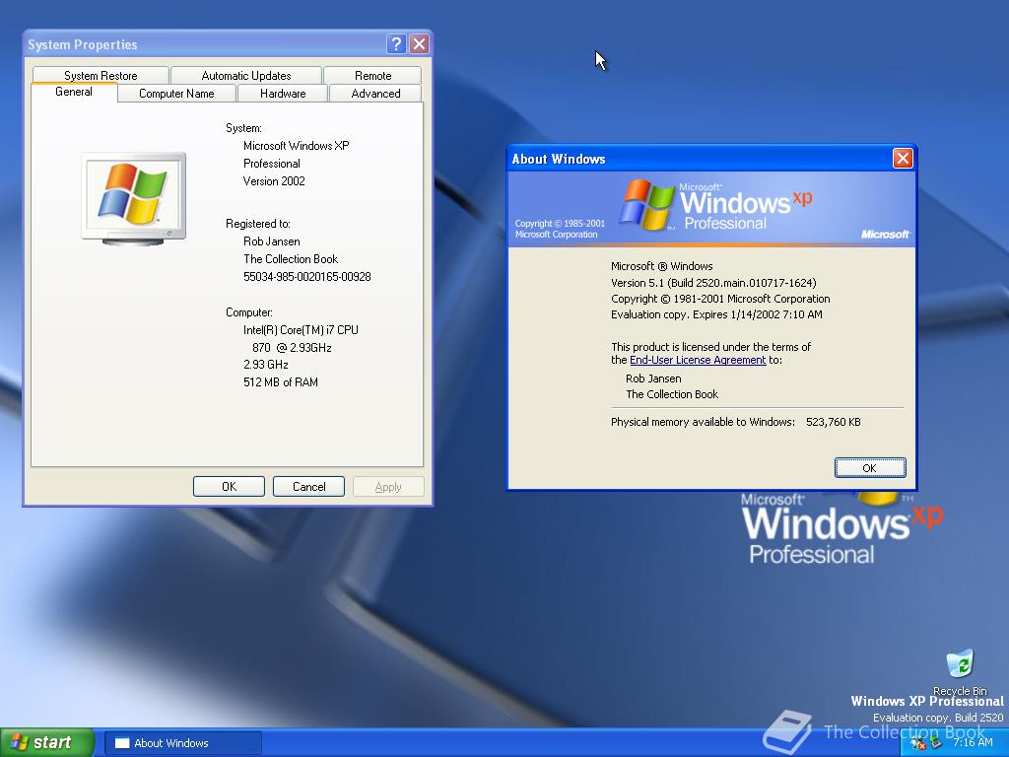This screenshot has height=757, width=1009.
Task: Click the greyed Apply button in System Properties
Action: pos(388,487)
